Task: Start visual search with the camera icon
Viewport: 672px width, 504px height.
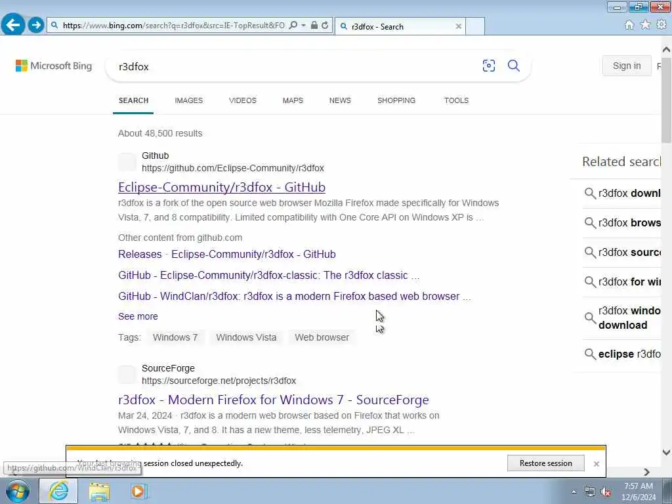Action: [488, 66]
